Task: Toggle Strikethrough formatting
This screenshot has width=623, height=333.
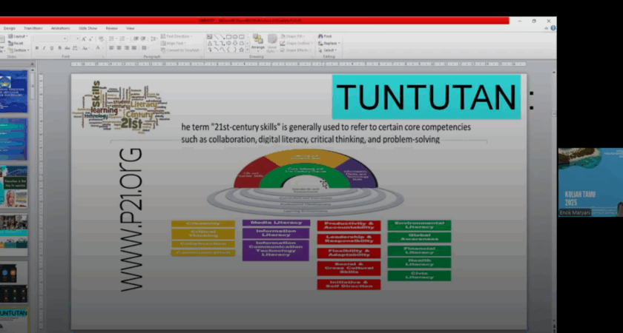Action: point(67,47)
